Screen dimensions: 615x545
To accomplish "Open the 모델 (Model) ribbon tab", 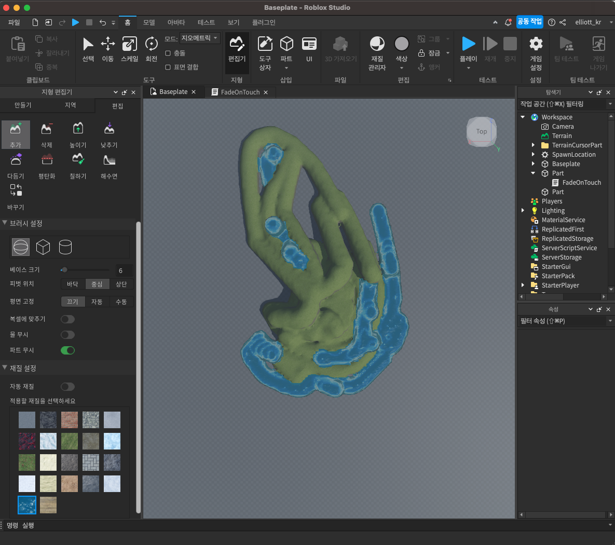I will click(x=149, y=22).
